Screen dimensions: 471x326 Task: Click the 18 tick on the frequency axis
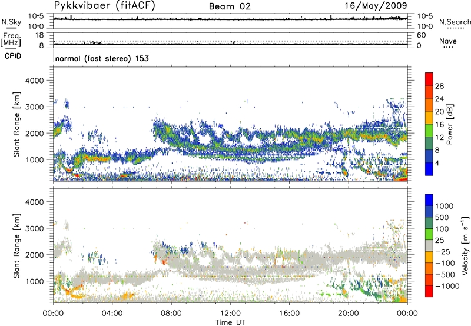click(x=39, y=35)
